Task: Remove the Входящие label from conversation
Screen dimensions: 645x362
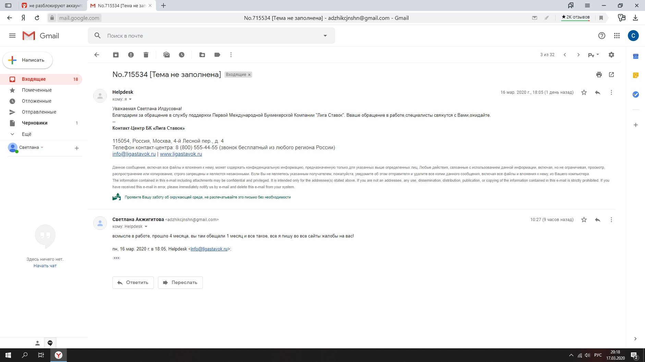Action: pos(250,75)
